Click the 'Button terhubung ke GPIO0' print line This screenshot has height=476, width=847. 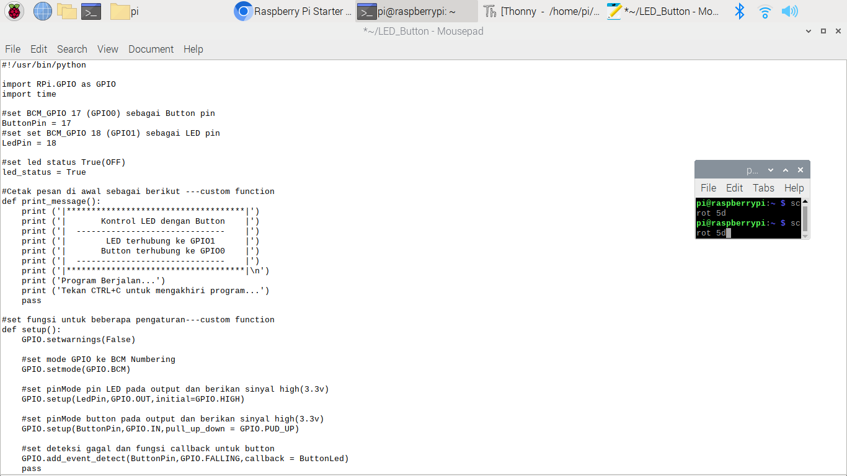click(x=141, y=251)
